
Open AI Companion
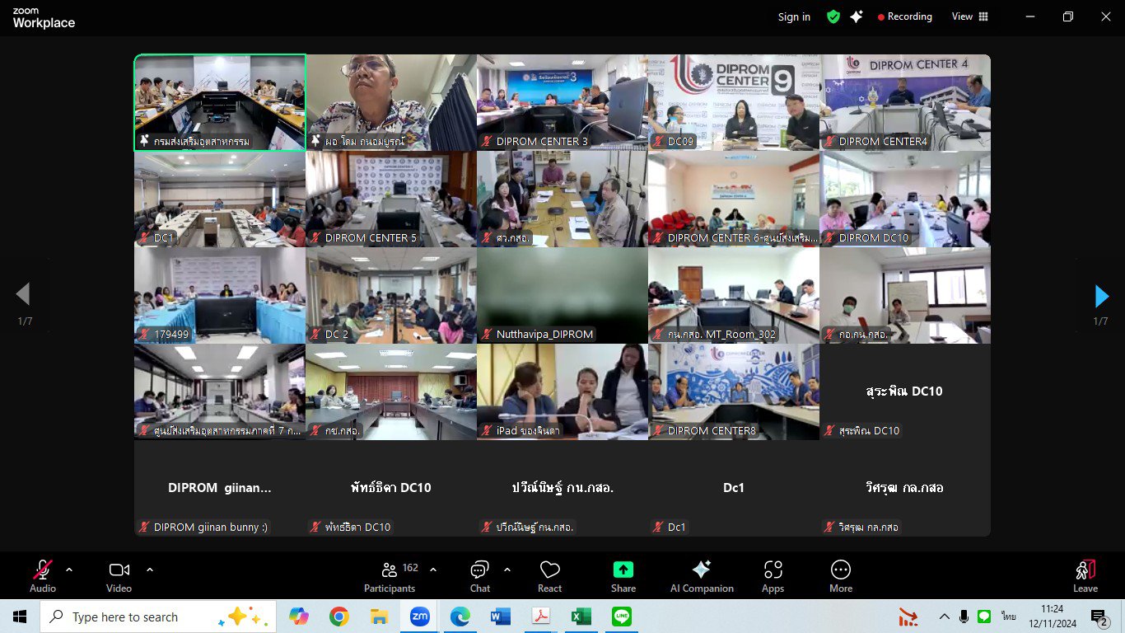point(702,576)
